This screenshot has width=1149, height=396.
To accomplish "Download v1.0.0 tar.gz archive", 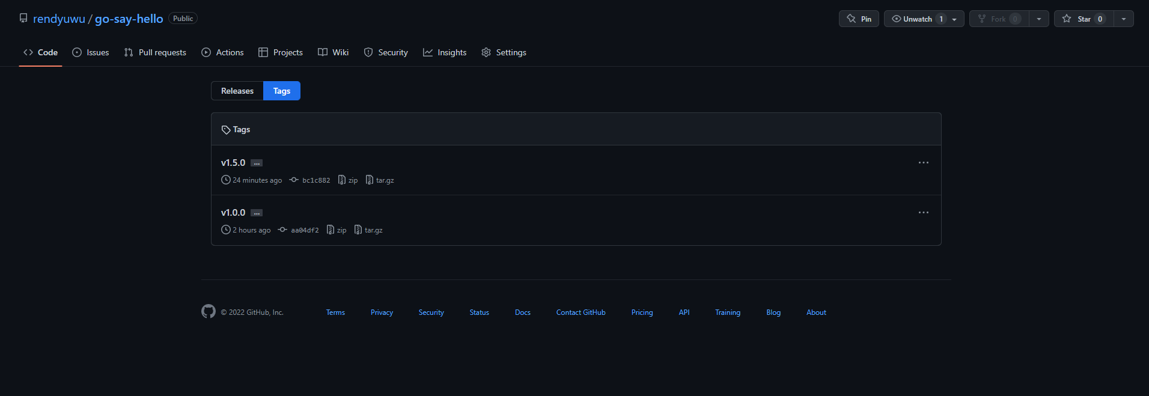I will [x=368, y=230].
